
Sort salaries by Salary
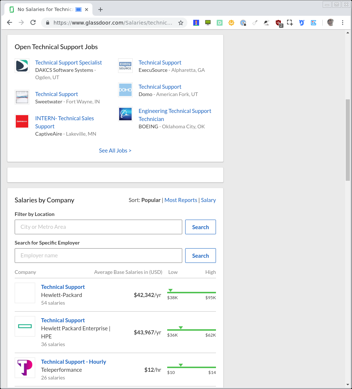(208, 200)
